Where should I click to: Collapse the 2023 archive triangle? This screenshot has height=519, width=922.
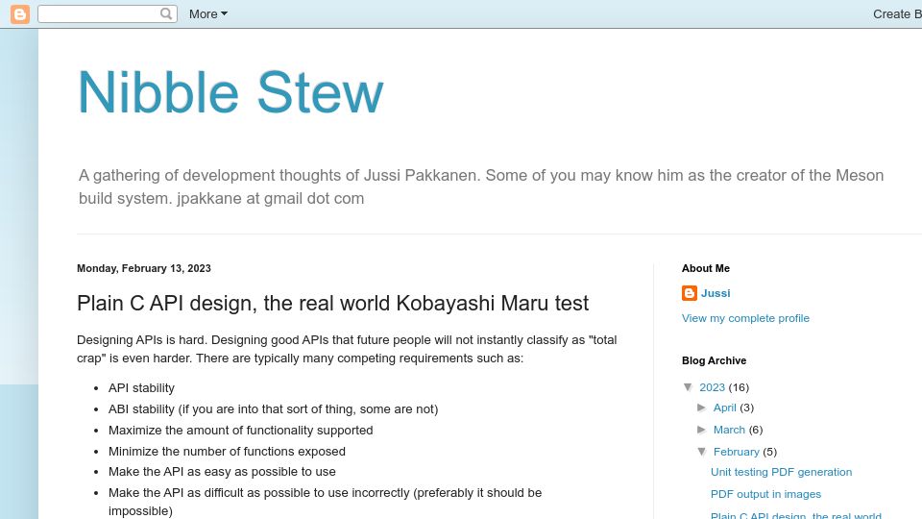click(689, 387)
